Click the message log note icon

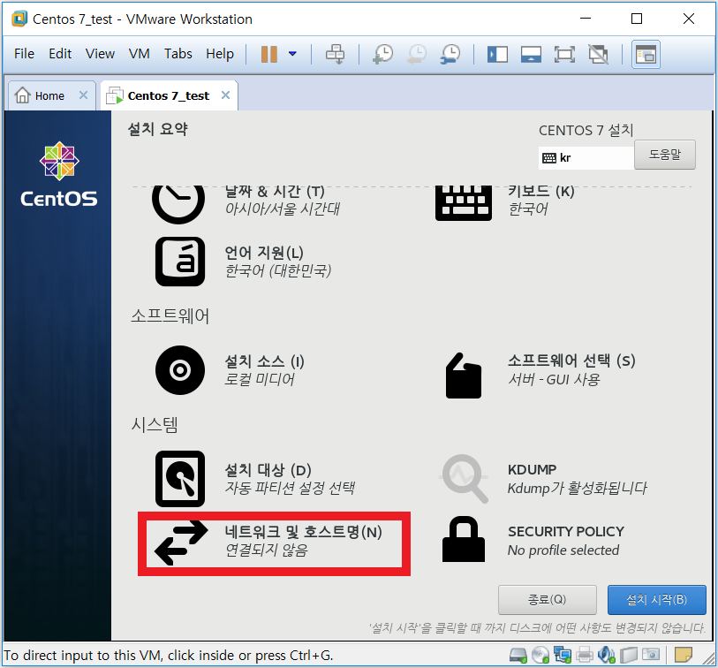coord(684,655)
